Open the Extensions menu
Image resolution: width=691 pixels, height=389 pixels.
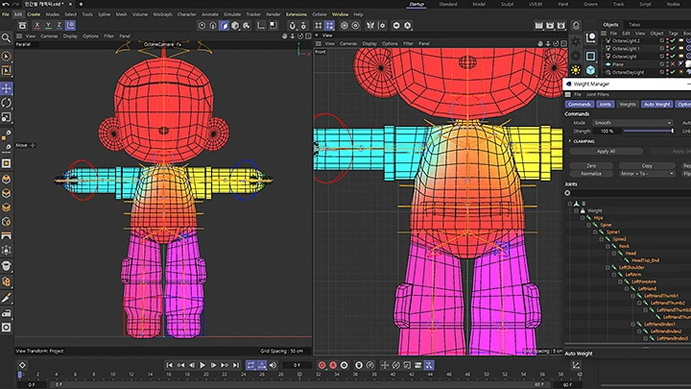tap(297, 14)
